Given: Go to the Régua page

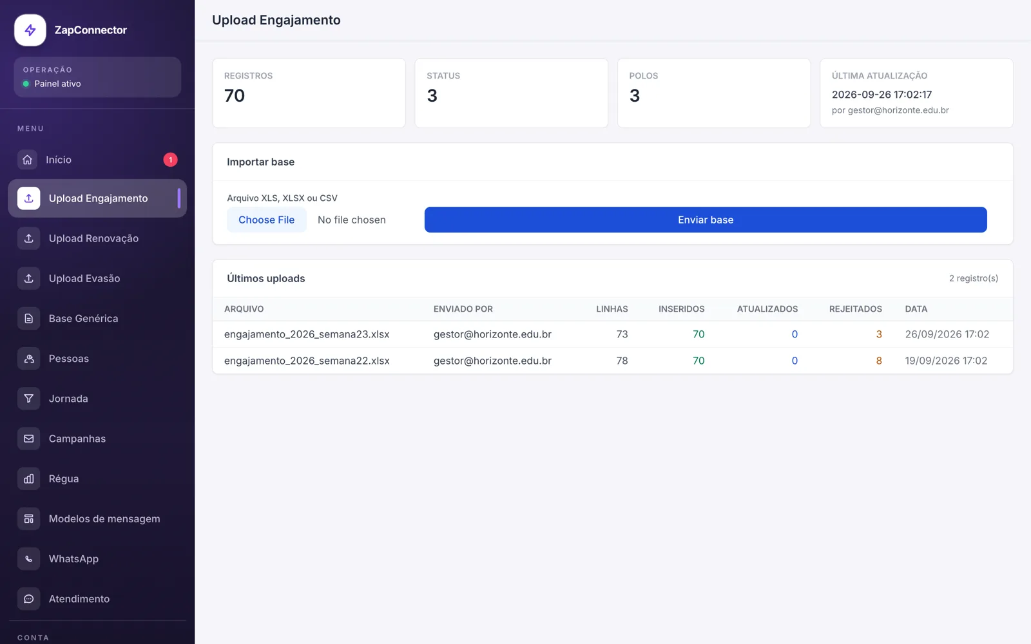Looking at the screenshot, I should coord(97,478).
